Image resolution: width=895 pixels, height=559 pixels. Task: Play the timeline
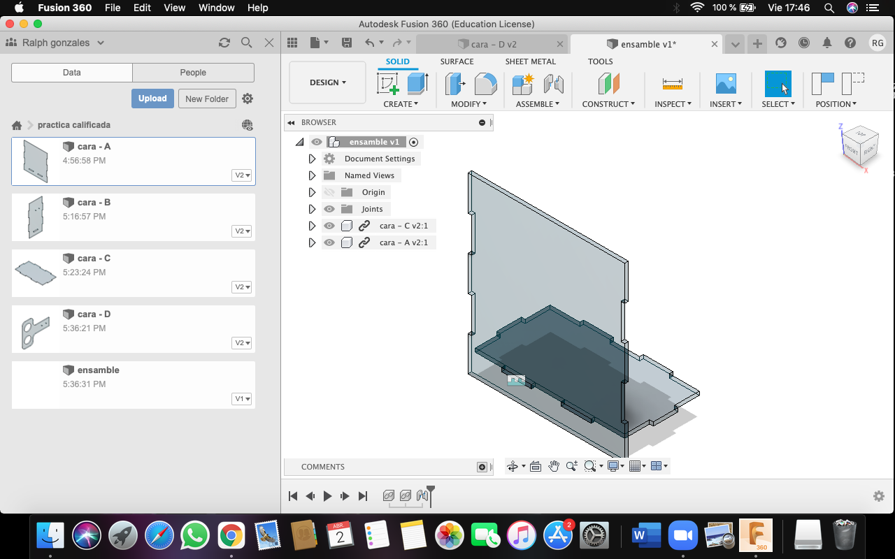click(327, 496)
